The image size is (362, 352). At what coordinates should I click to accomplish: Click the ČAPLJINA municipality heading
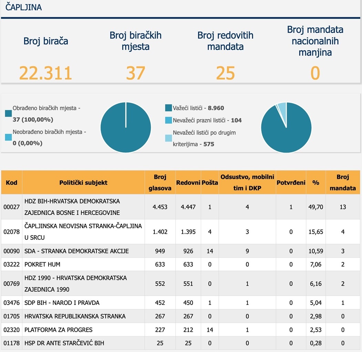click(24, 7)
